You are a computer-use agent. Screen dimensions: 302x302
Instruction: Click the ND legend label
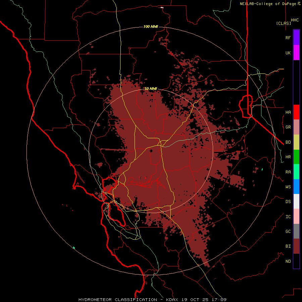click(288, 261)
